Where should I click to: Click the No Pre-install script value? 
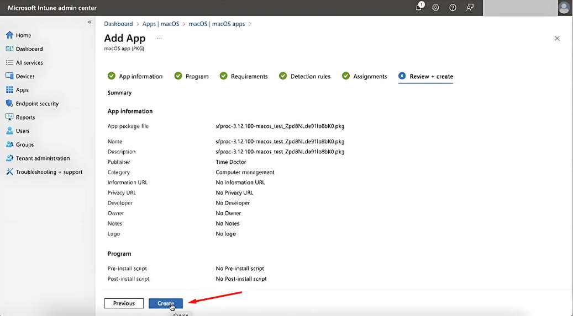click(x=240, y=269)
